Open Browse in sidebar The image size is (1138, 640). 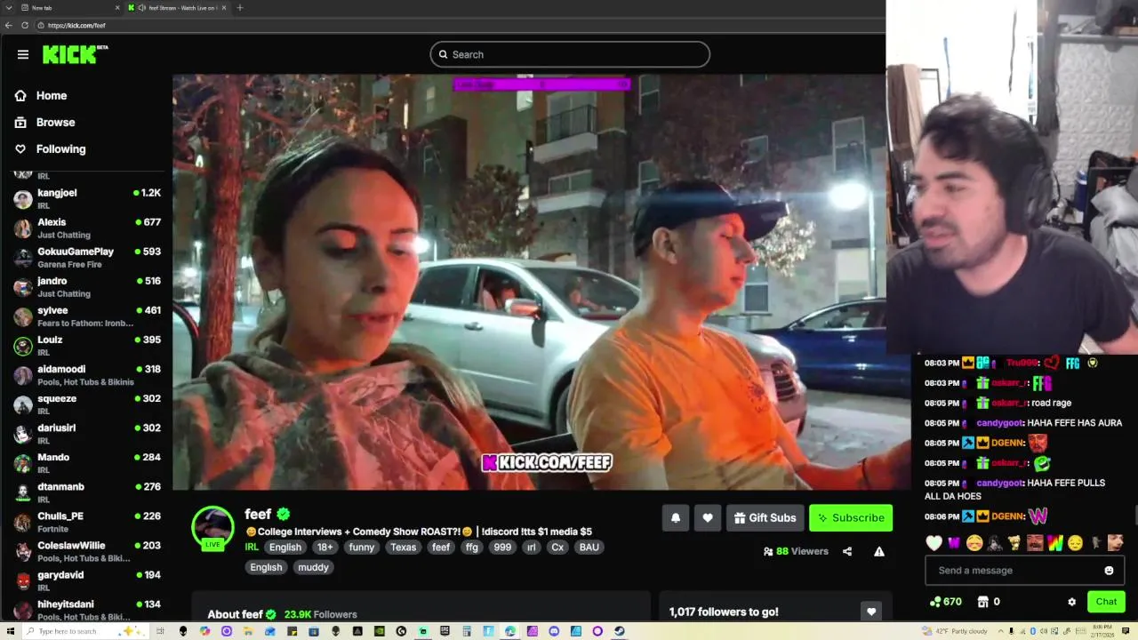click(x=44, y=122)
